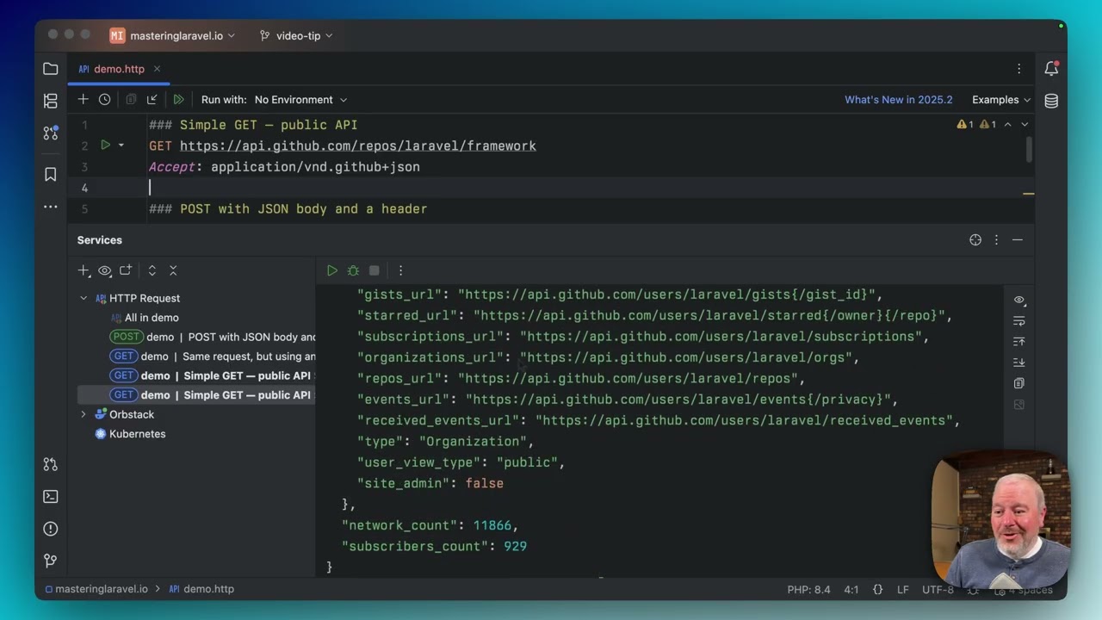Open response view settings eye icon

coord(1019,300)
